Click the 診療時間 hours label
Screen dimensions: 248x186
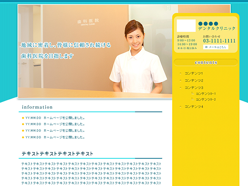tap(183, 36)
